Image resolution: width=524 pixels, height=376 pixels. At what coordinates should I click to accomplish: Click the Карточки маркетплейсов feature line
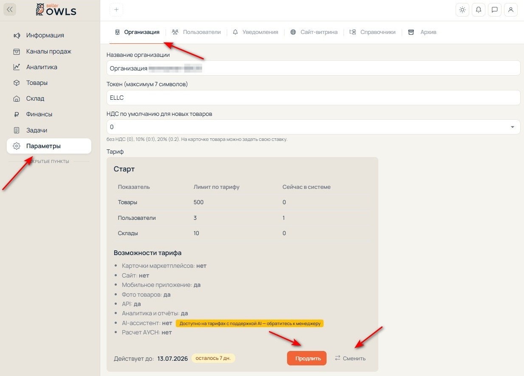pos(164,266)
